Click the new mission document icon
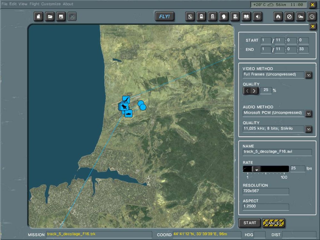The height and width of the screenshot is (240, 320). tap(39, 17)
